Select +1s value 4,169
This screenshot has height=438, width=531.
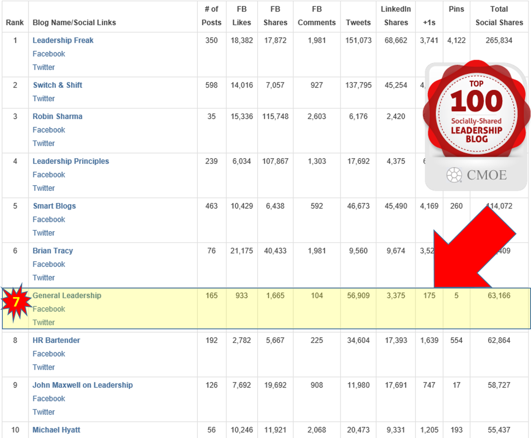click(x=429, y=206)
